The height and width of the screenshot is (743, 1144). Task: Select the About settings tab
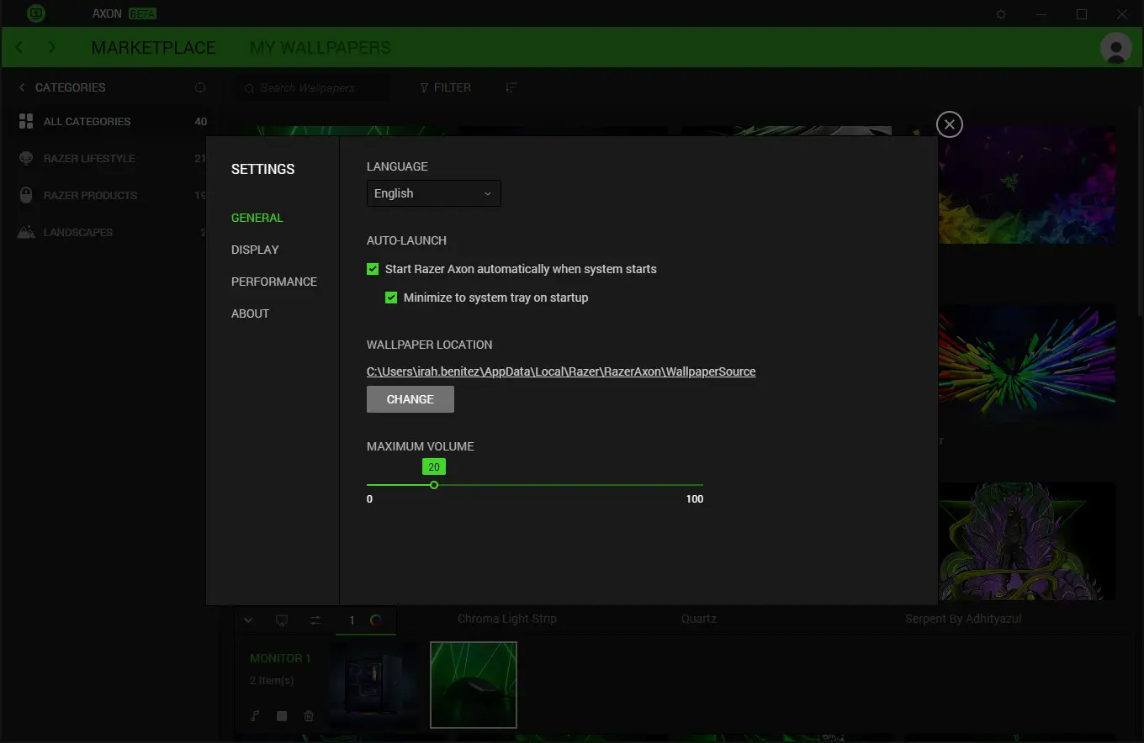click(251, 314)
